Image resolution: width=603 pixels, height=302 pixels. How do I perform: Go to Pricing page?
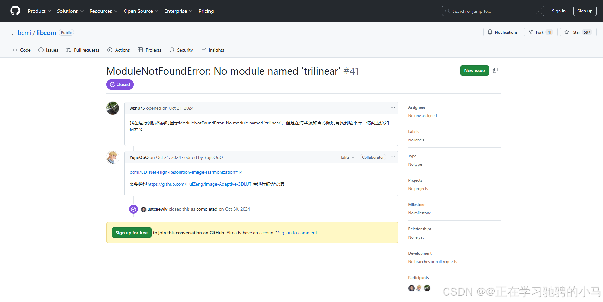[206, 11]
